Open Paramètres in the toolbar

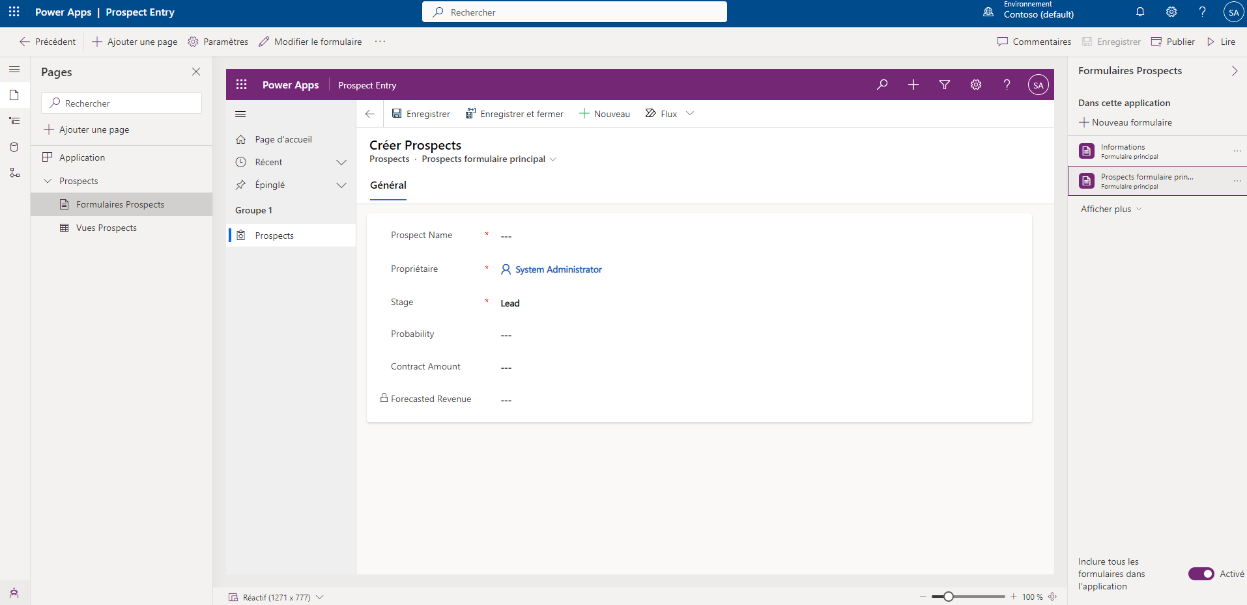click(x=218, y=42)
